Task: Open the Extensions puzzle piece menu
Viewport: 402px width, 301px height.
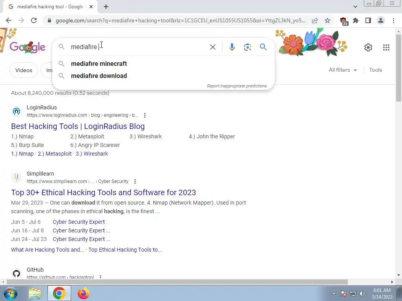Action: click(x=356, y=20)
